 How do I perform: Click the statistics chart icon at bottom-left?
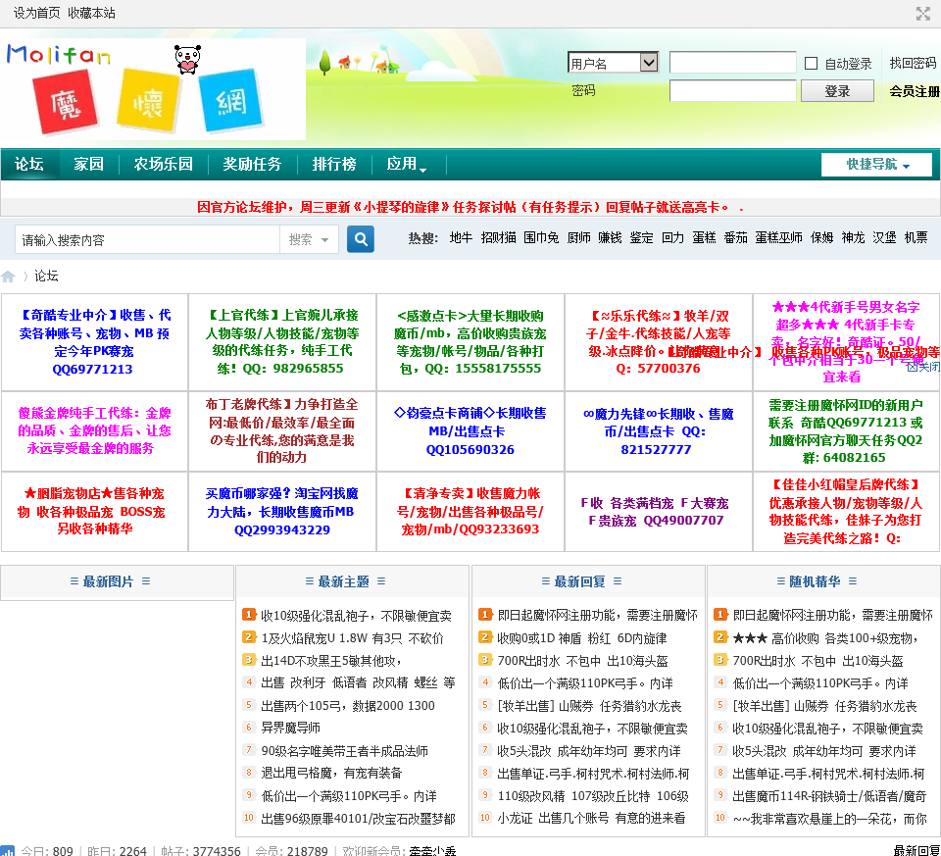8,851
